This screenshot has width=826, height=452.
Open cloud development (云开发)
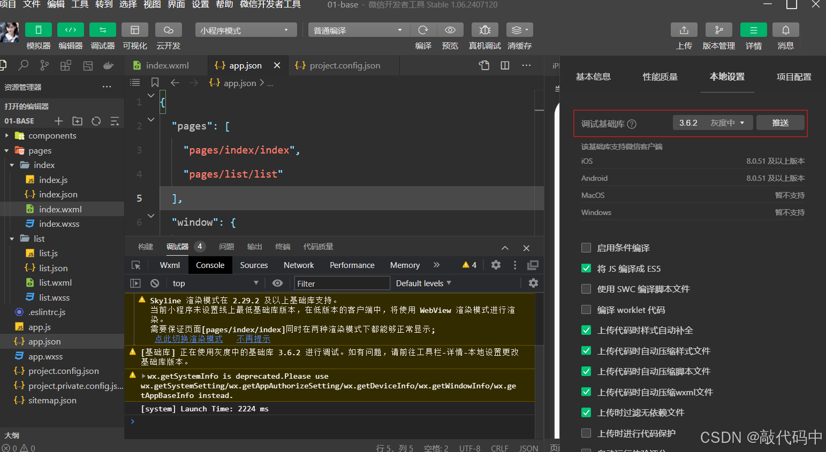pos(168,30)
